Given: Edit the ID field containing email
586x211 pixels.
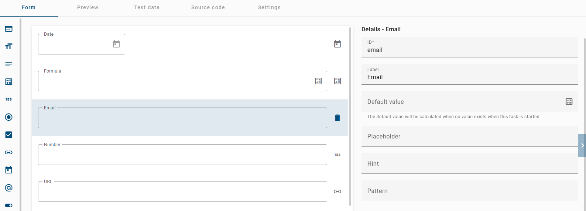Looking at the screenshot, I should click(470, 47).
